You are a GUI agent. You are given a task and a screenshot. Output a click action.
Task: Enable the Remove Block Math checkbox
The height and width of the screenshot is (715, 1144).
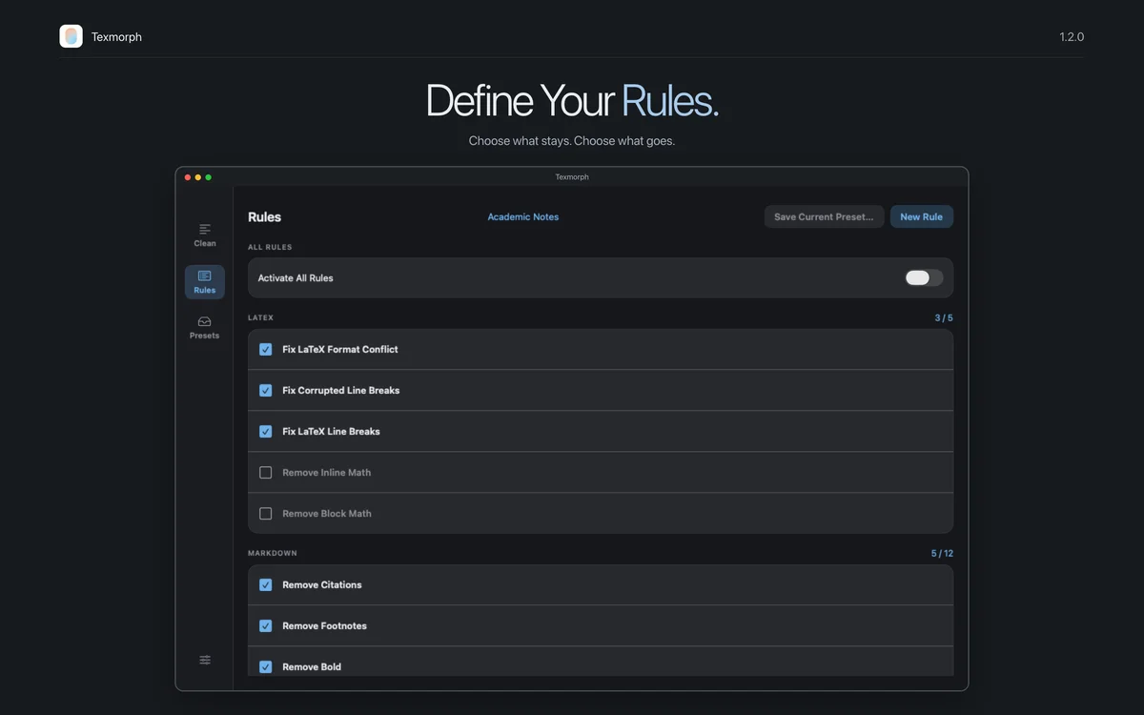point(266,513)
